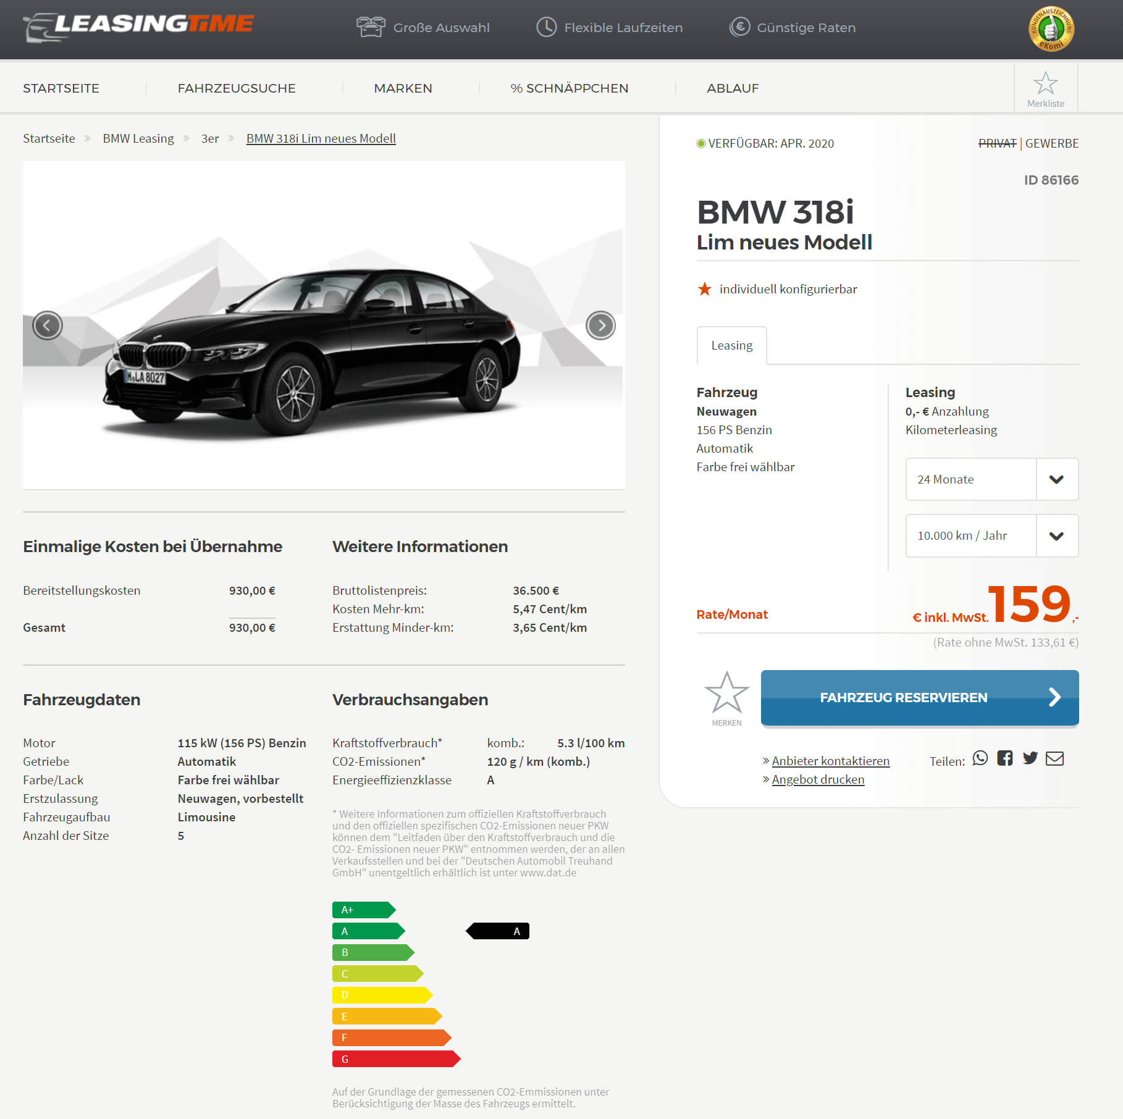
Task: Click the LeasingTime logo
Action: [x=138, y=27]
